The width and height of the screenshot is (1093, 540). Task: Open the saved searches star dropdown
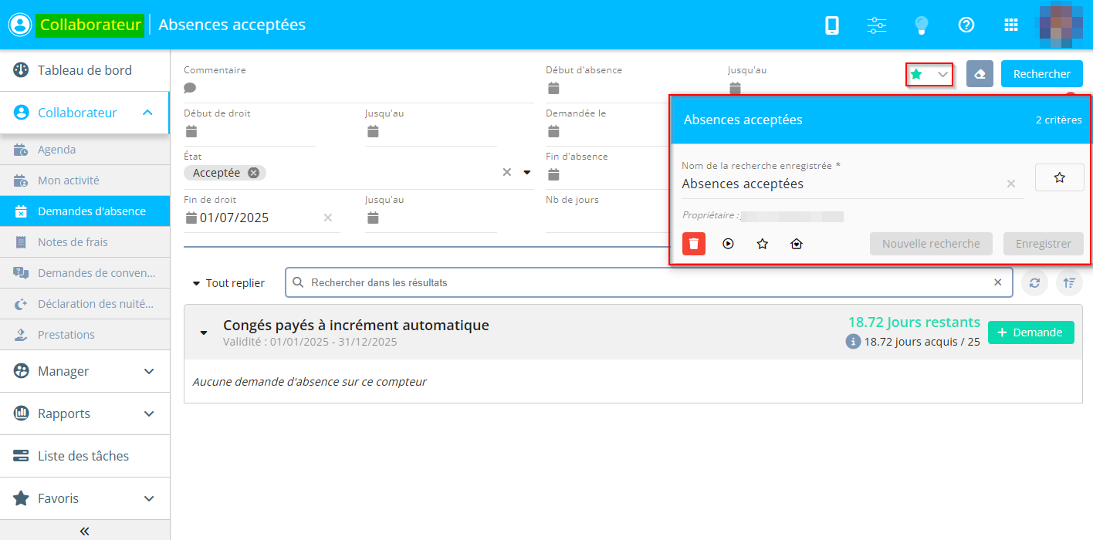pos(929,74)
